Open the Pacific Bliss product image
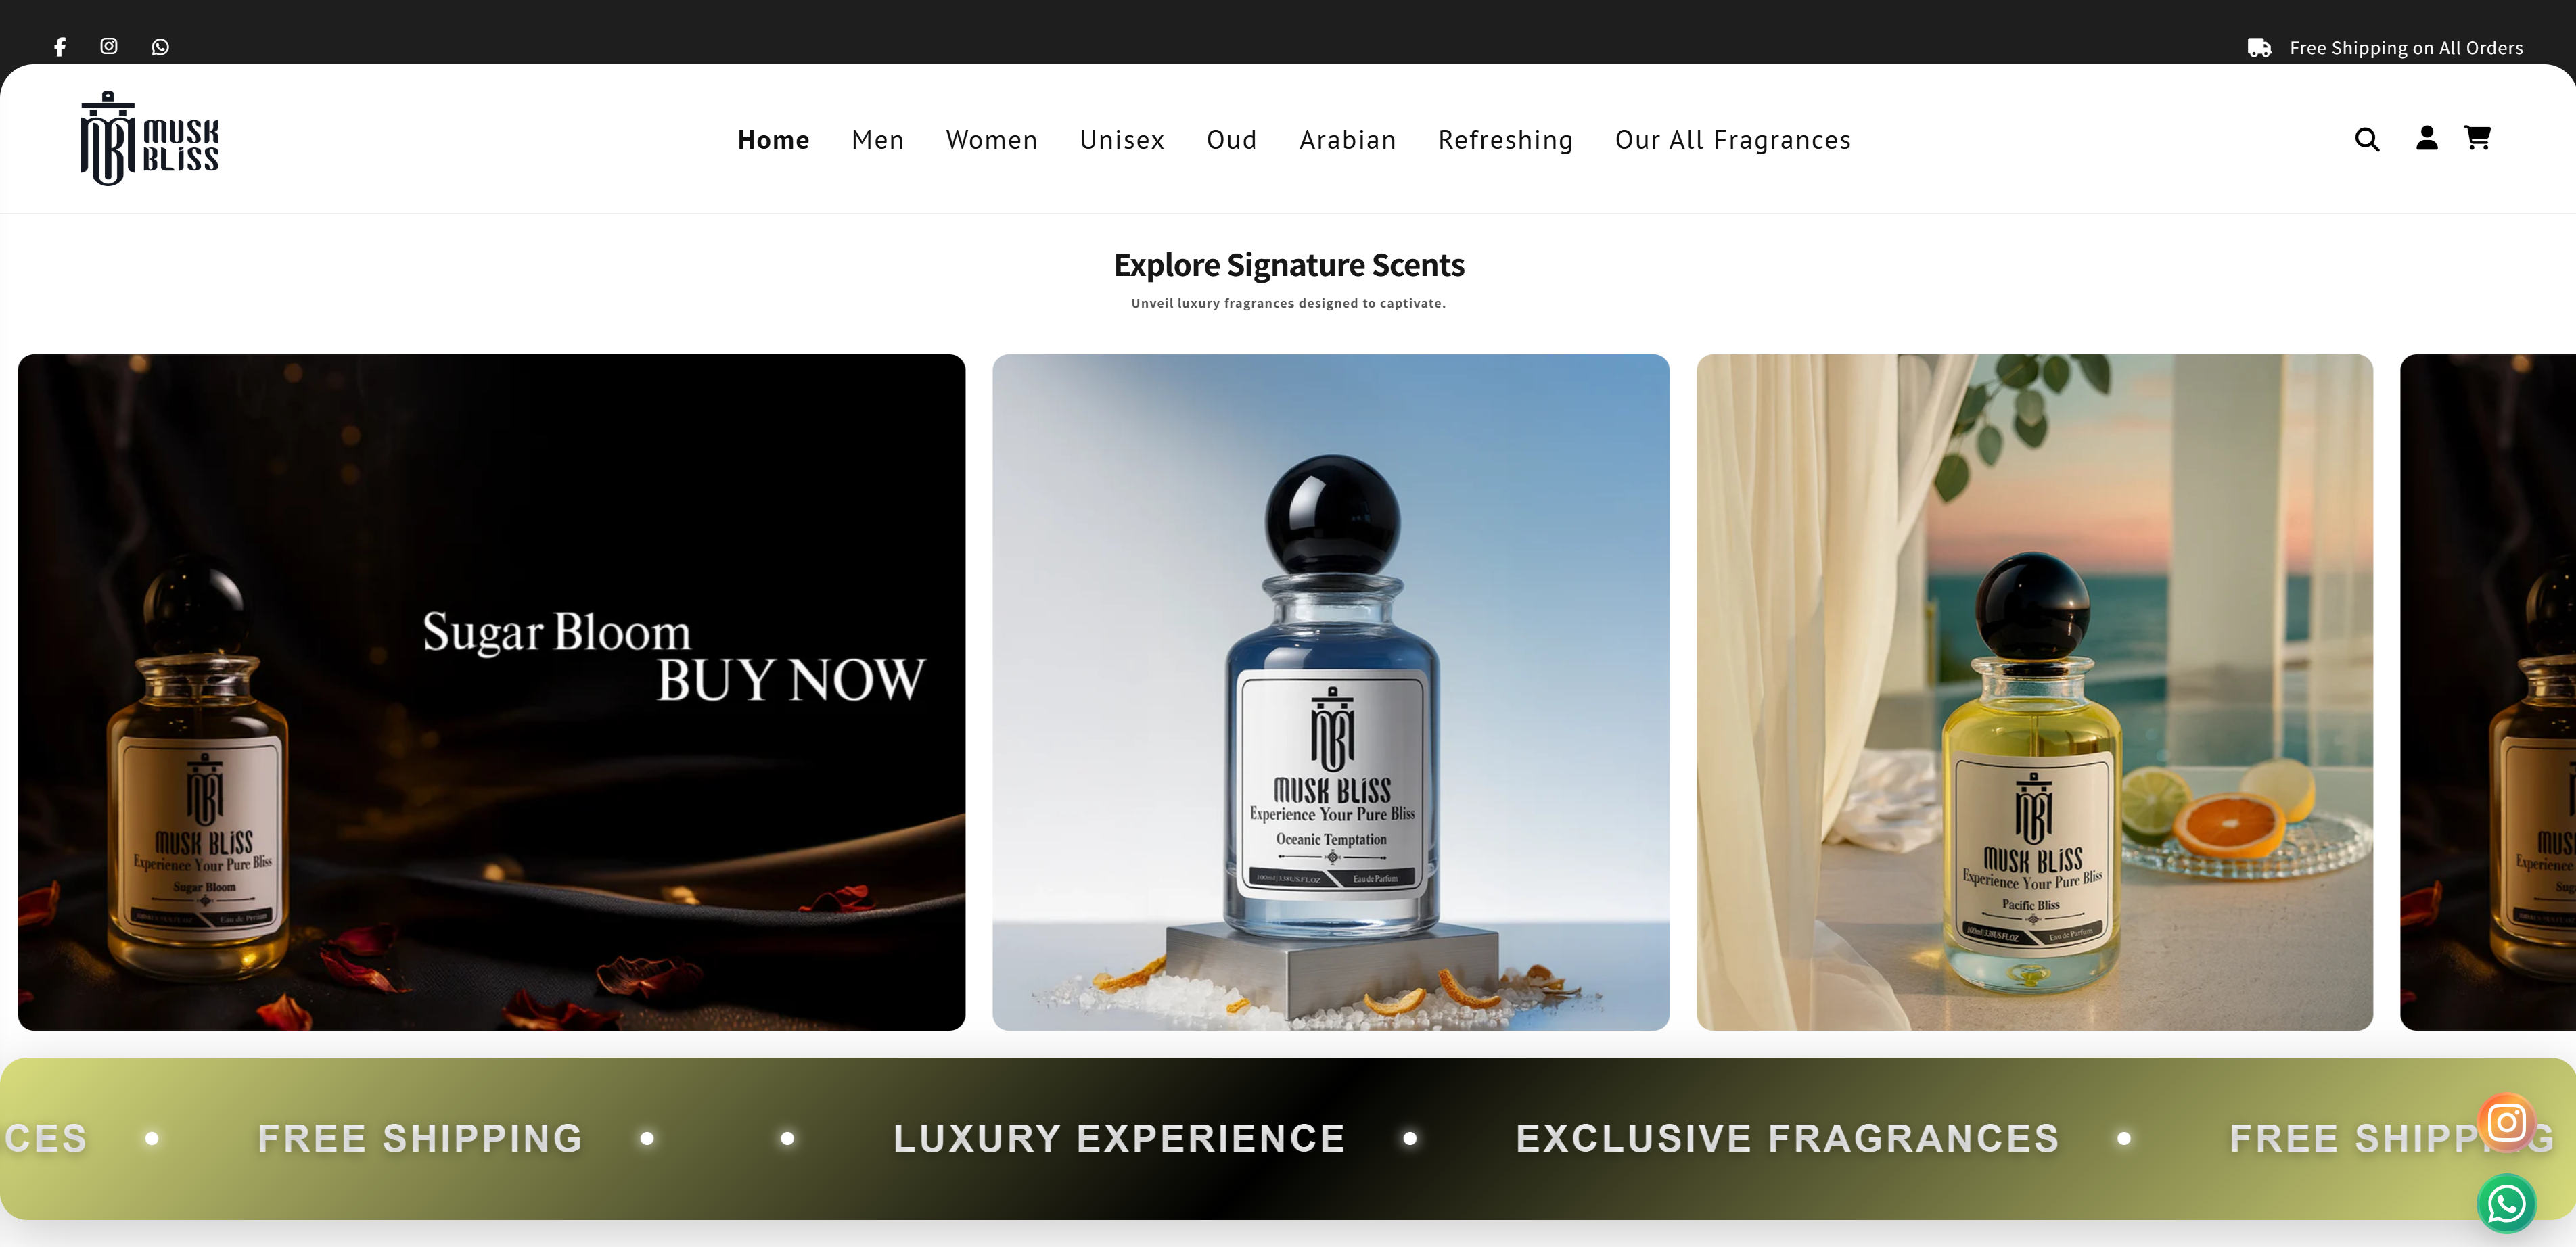The width and height of the screenshot is (2576, 1247). coord(2034,692)
